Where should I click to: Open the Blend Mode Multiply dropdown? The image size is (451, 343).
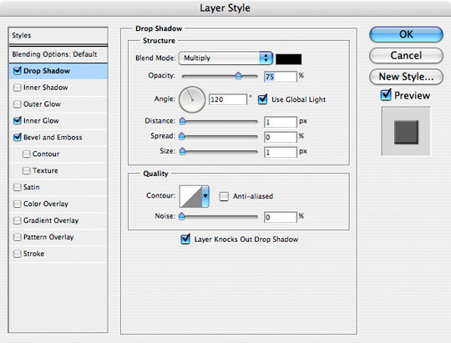click(x=225, y=58)
